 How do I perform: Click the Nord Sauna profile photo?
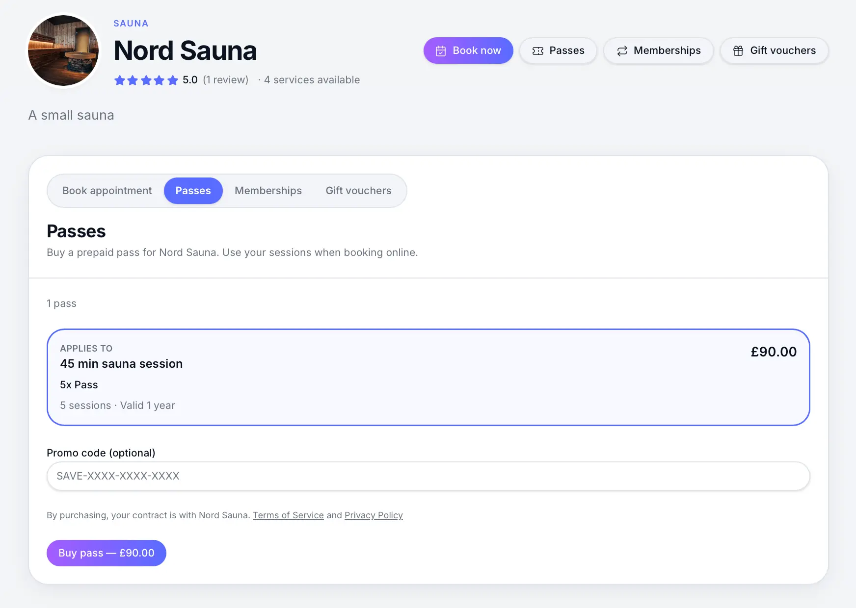[63, 51]
